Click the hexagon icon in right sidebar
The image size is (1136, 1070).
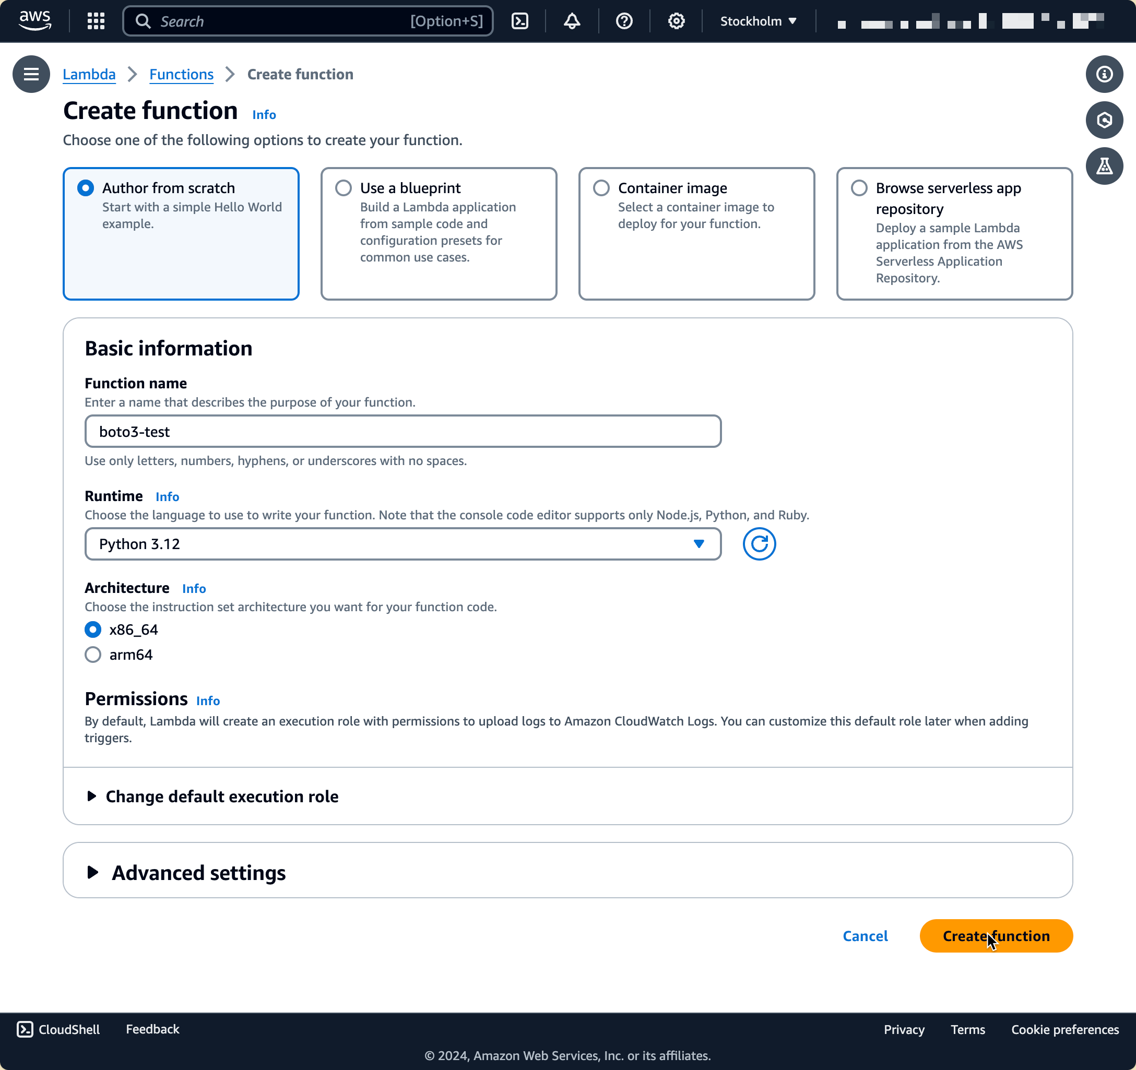tap(1104, 120)
